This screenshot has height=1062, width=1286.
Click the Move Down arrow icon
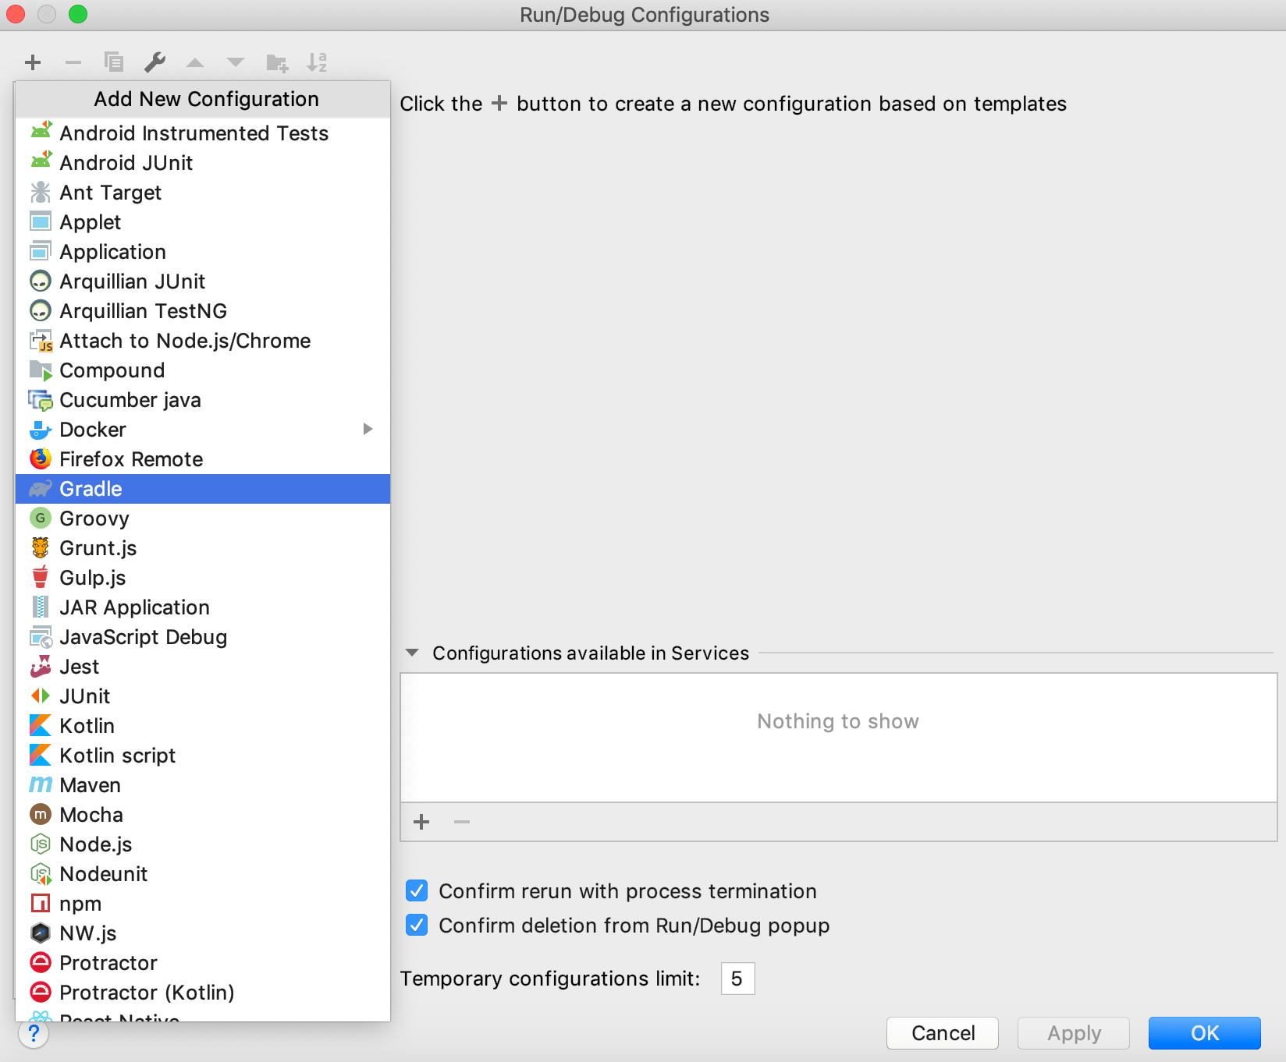pyautogui.click(x=236, y=62)
